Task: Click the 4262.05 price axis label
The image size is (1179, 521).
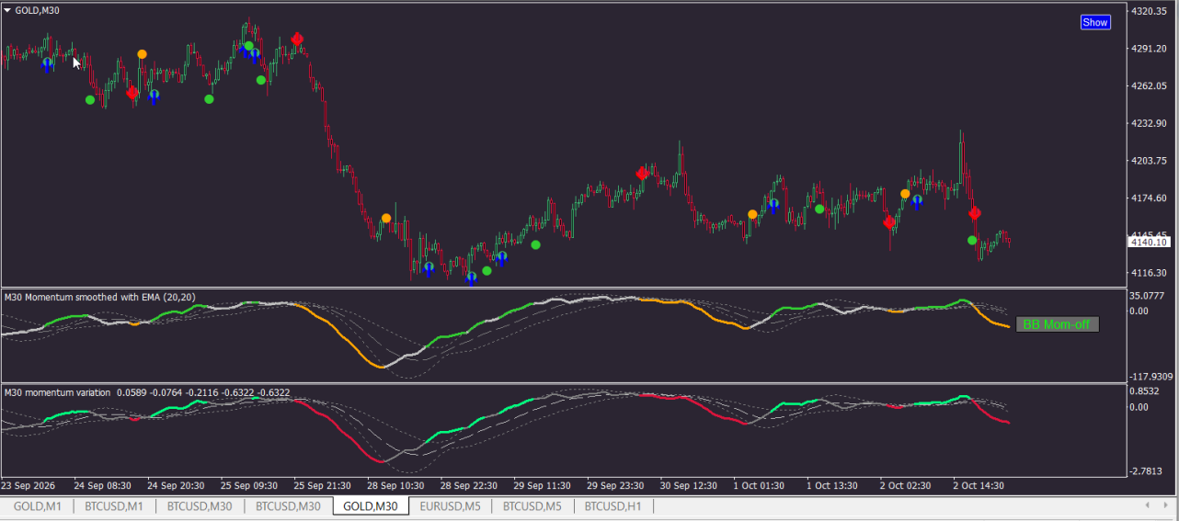Action: pos(1149,85)
